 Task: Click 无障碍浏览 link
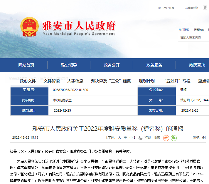[x=191, y=8]
